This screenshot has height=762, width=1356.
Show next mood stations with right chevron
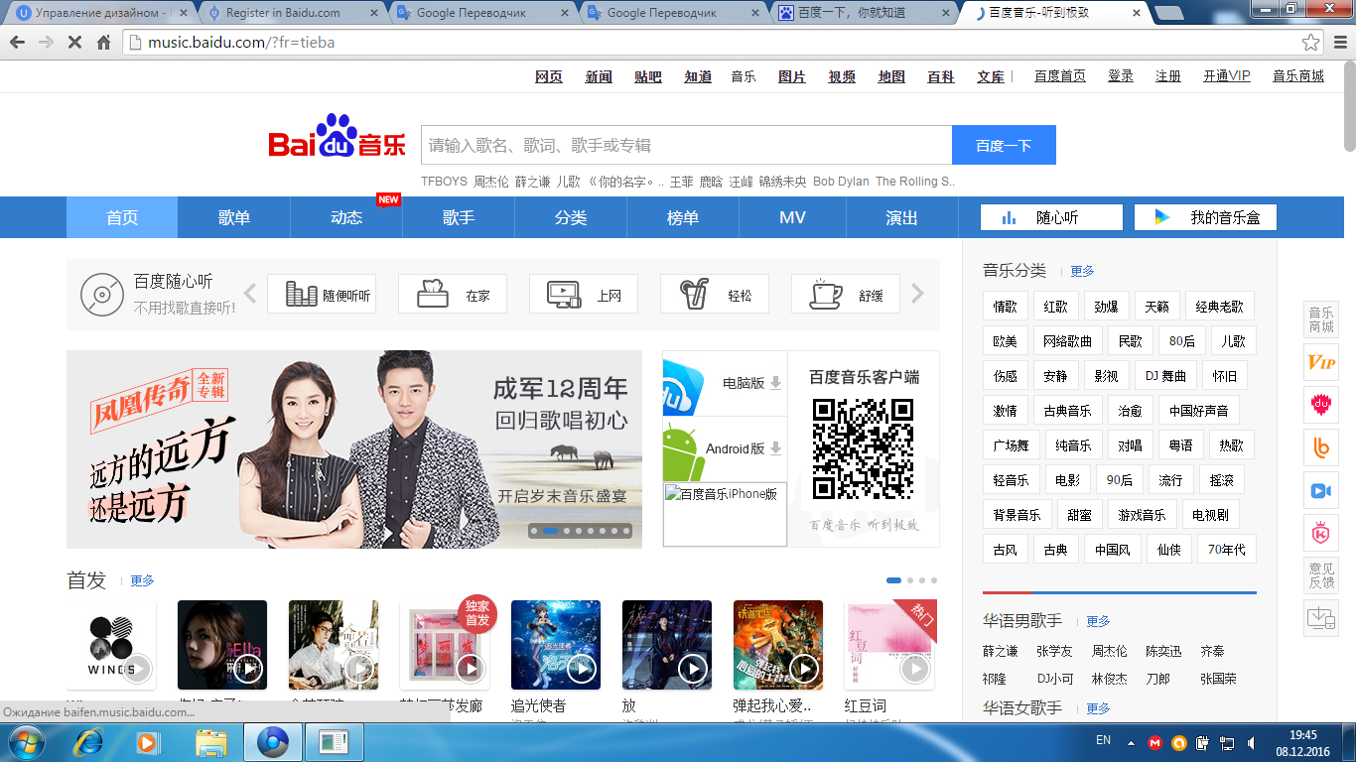pyautogui.click(x=917, y=294)
